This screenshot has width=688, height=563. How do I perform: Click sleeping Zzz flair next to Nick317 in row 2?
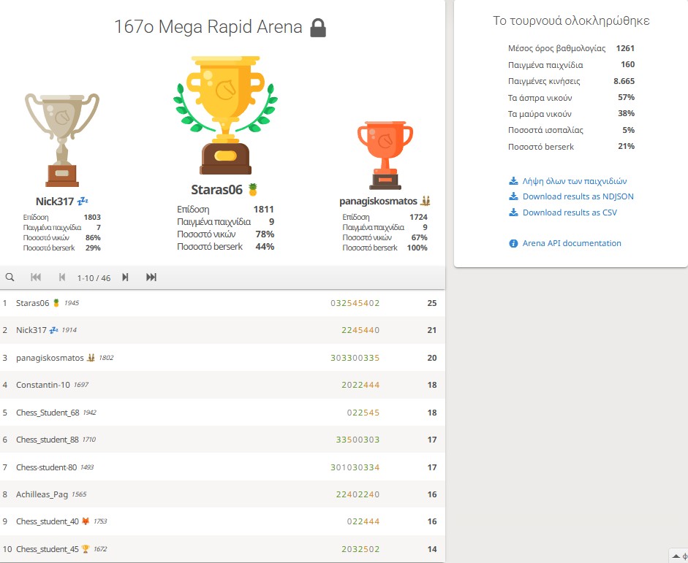[x=53, y=330]
